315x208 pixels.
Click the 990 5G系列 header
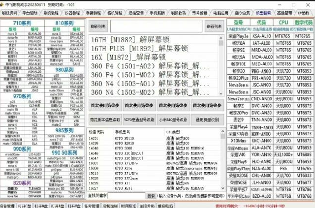[64, 153]
